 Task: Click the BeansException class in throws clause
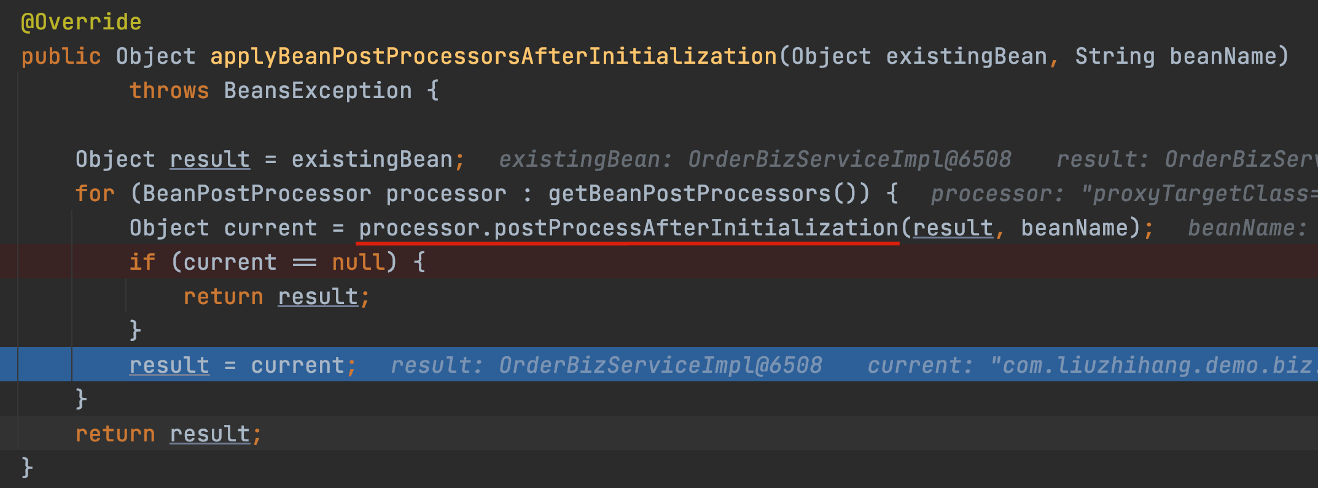coord(318,91)
